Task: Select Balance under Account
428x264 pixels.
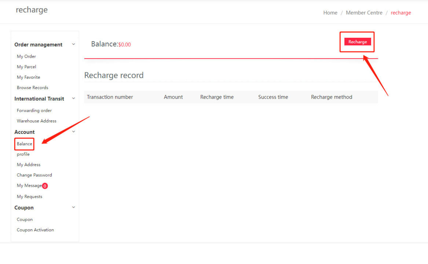Action: pos(24,144)
